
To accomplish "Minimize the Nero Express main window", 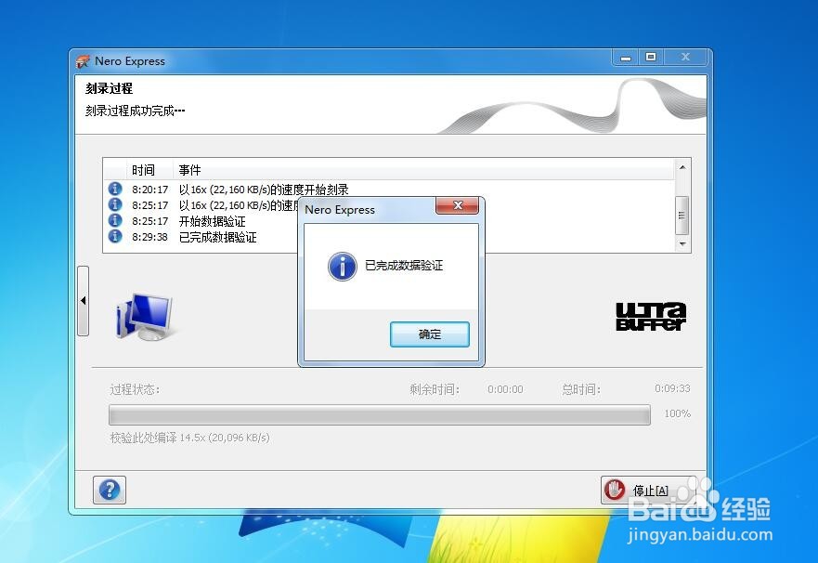I will pos(626,58).
